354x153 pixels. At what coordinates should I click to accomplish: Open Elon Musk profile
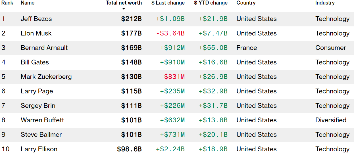[36, 33]
